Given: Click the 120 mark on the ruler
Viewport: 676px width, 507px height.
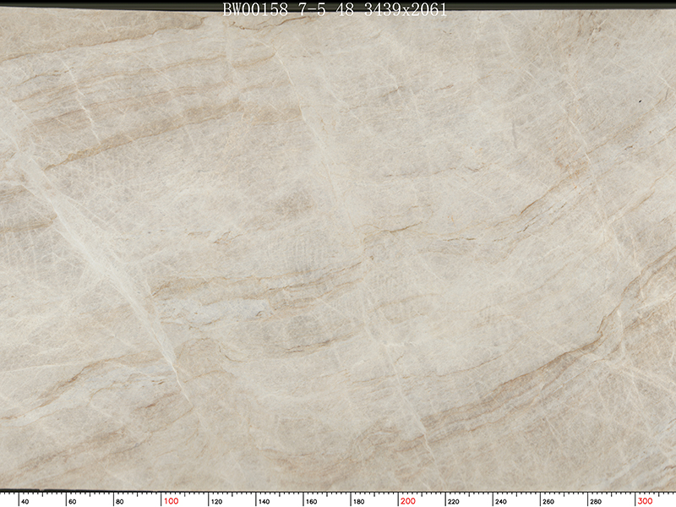Looking at the screenshot, I should 219,501.
